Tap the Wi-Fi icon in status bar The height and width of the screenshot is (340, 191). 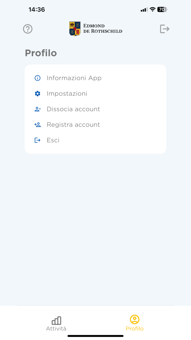pos(152,9)
